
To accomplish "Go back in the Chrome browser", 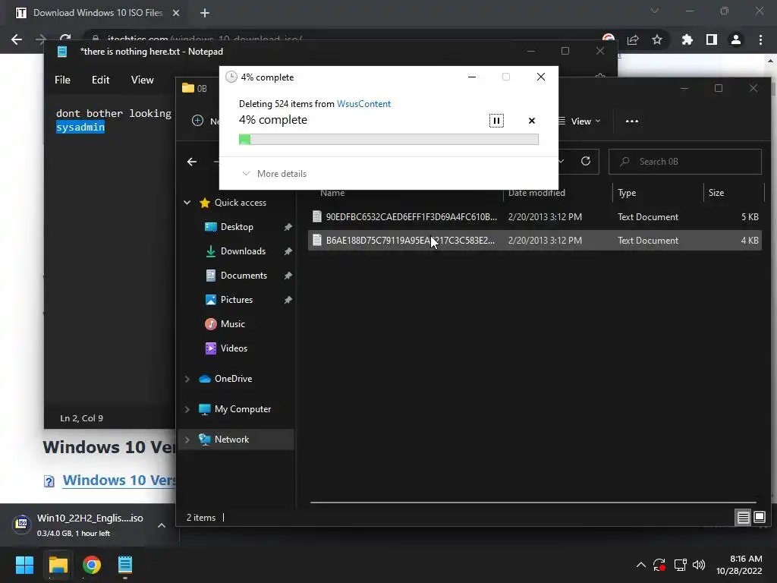I will 17,39.
